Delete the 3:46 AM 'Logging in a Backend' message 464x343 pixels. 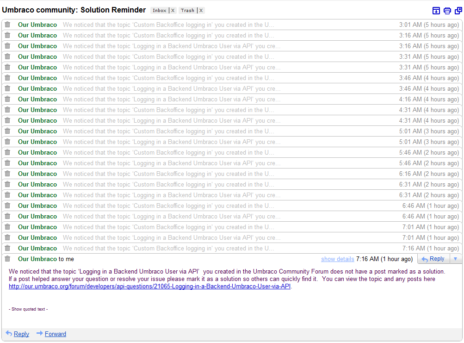tap(7, 88)
